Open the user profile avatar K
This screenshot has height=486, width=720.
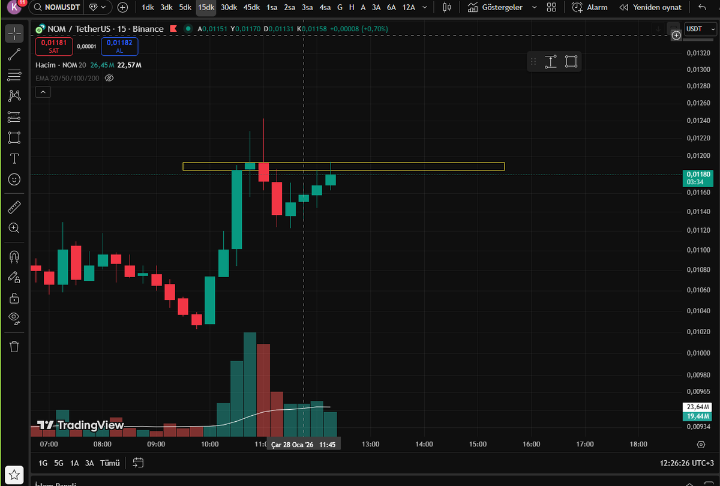pos(14,7)
